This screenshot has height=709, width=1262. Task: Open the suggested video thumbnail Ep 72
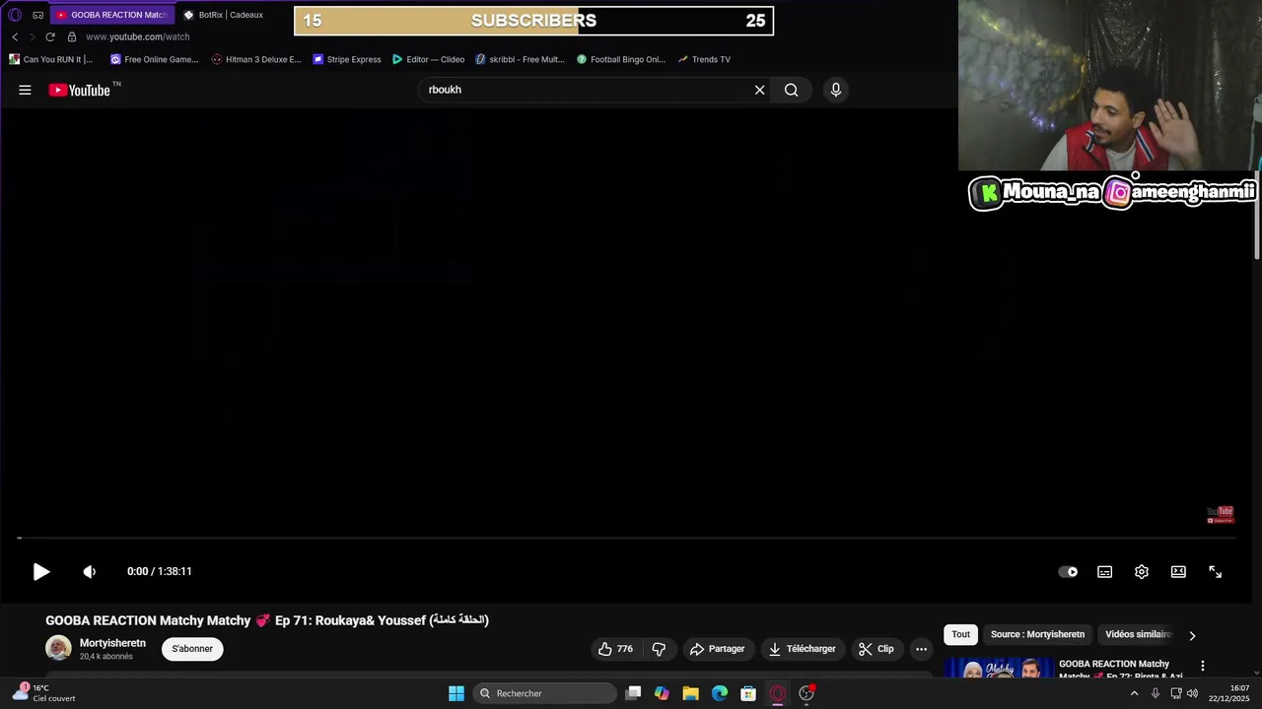tap(998, 669)
